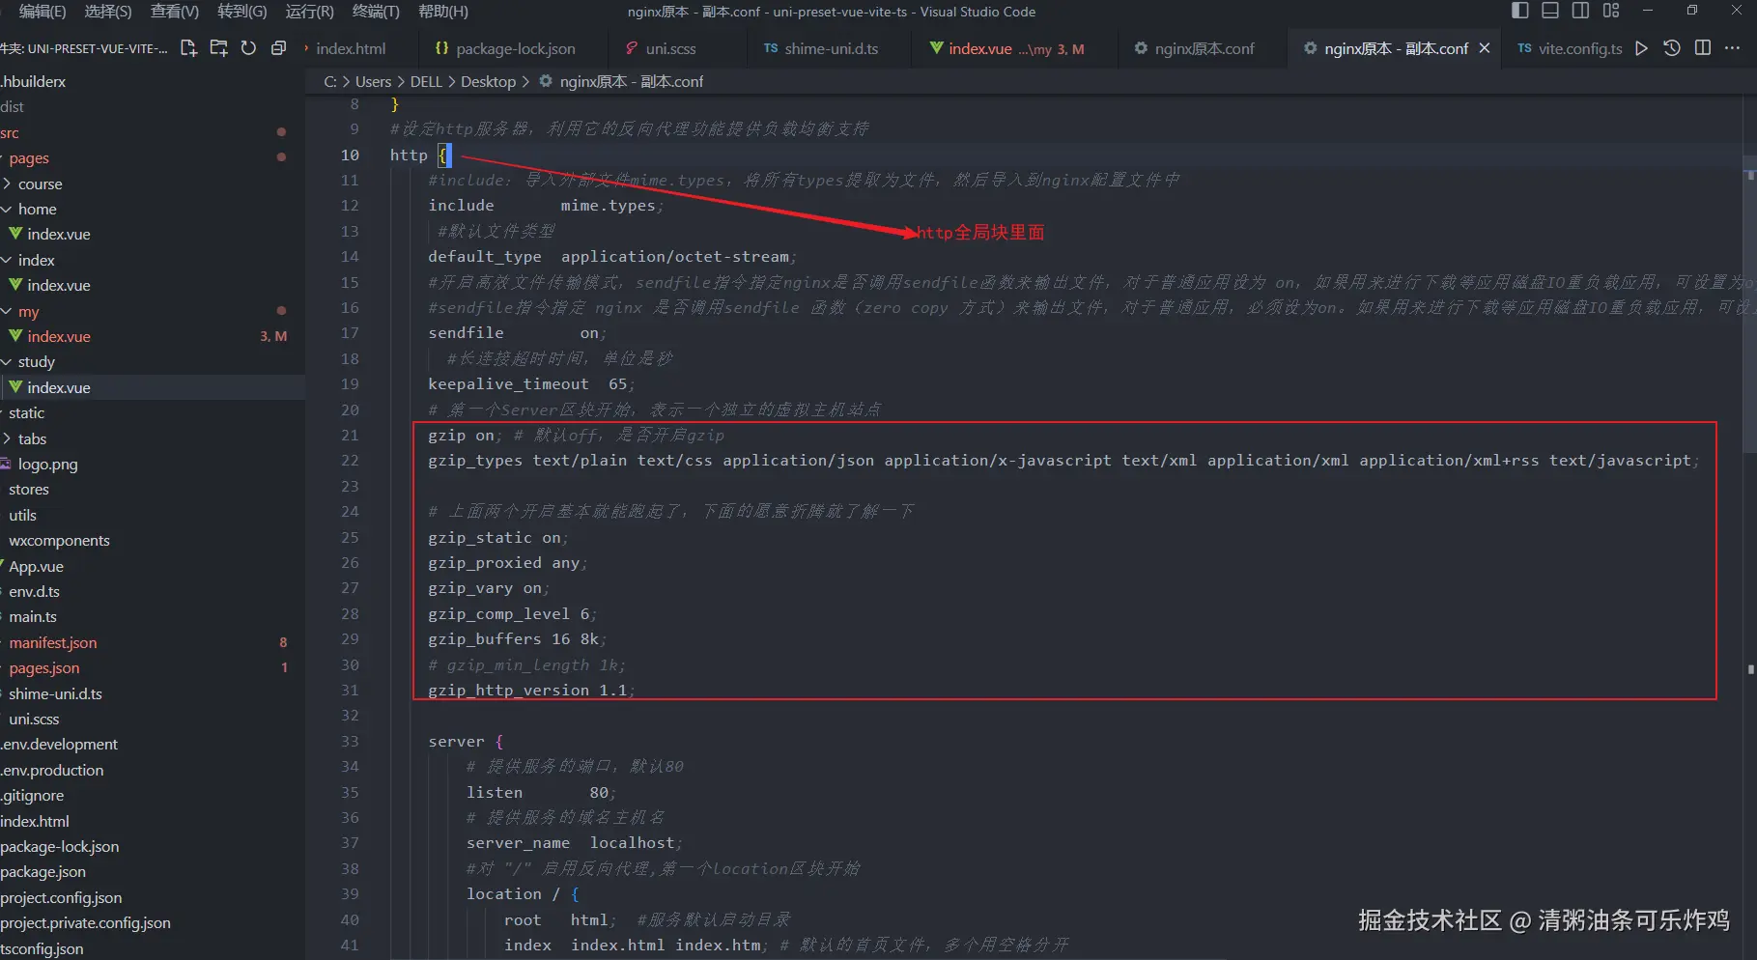The height and width of the screenshot is (960, 1757).
Task: Select the stores folder
Action: 29,489
